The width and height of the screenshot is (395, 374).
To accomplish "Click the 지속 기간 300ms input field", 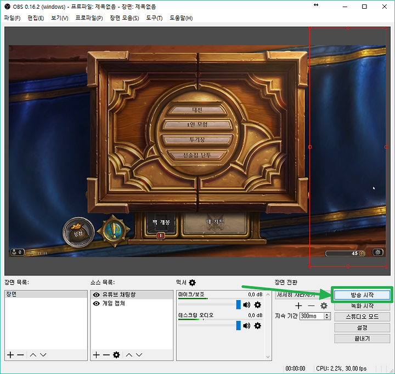I will (312, 316).
